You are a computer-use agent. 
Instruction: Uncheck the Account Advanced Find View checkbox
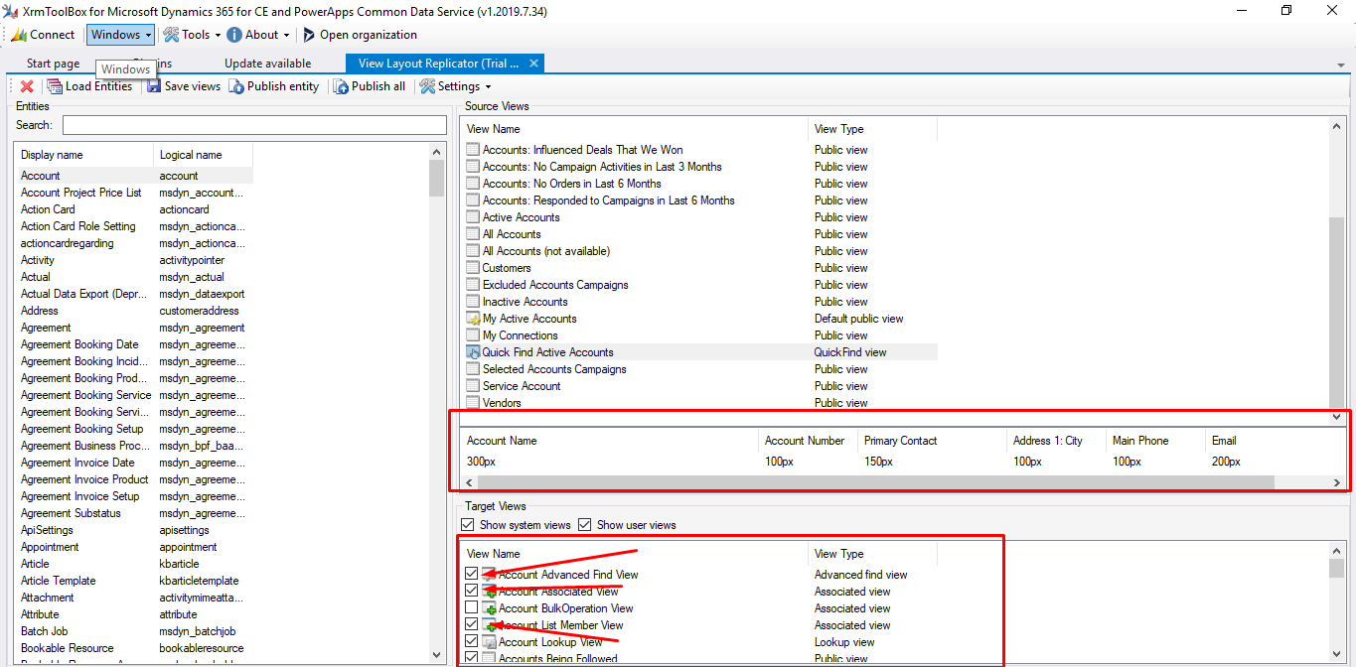472,575
